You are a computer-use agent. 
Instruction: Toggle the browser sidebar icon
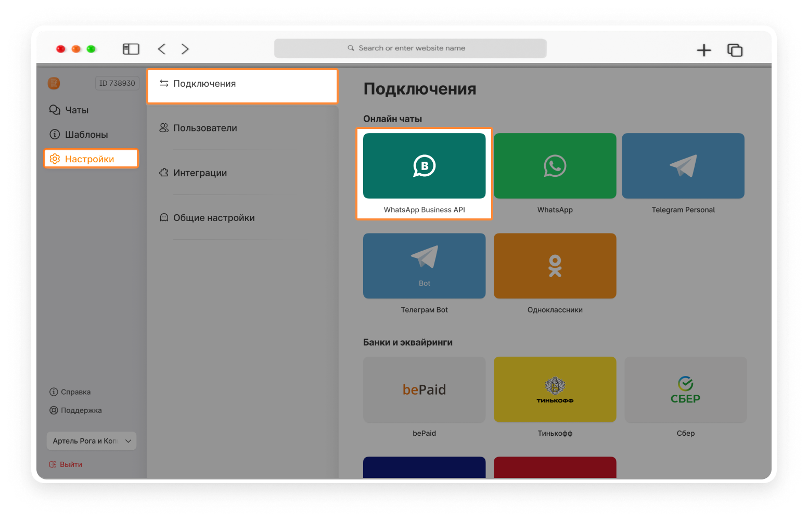click(x=131, y=49)
